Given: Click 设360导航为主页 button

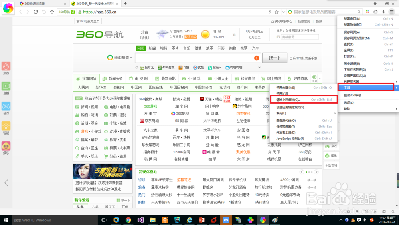Looking at the screenshot, I should click(88, 22).
